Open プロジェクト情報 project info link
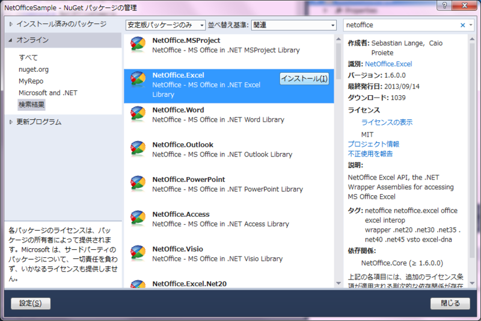Image resolution: width=481 pixels, height=321 pixels. pos(373,144)
